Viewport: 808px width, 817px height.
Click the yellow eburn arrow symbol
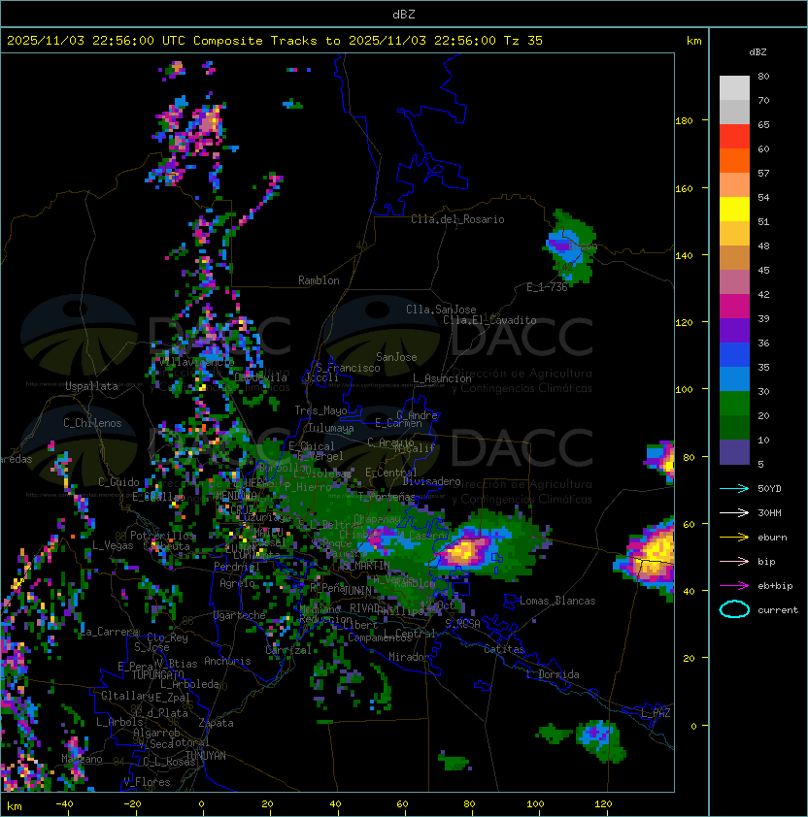tap(734, 538)
